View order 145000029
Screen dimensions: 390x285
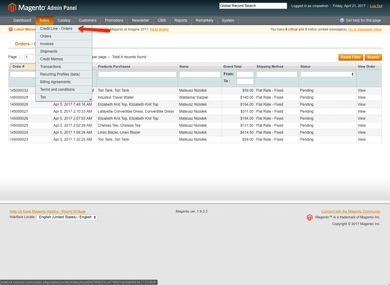361,97
